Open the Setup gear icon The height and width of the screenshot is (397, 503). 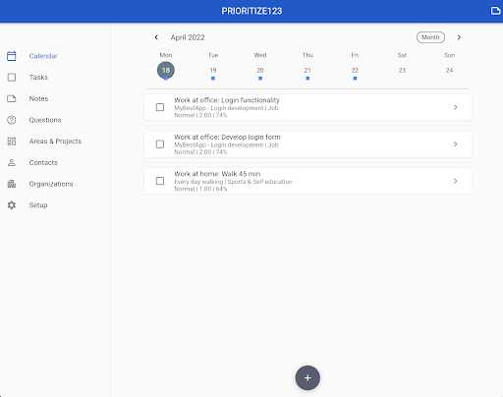(12, 205)
